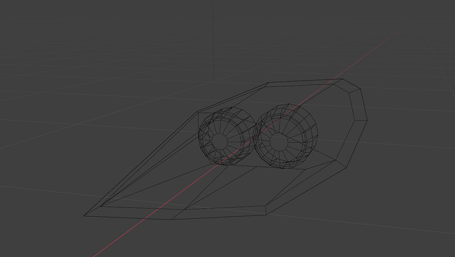The image size is (455, 257).
Task: Select the bottom vertex where base edges converge
Action: [171, 219]
